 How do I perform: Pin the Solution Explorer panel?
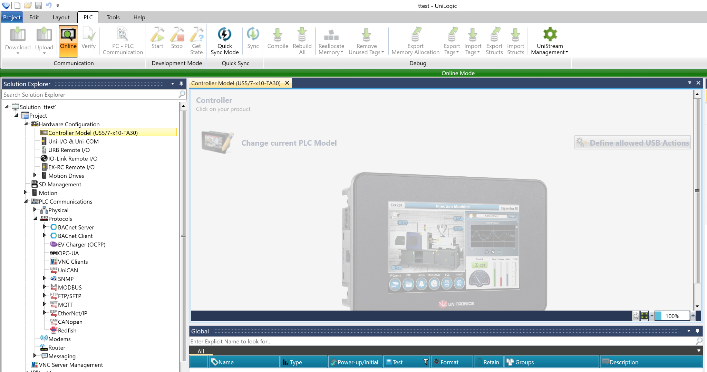pyautogui.click(x=181, y=84)
